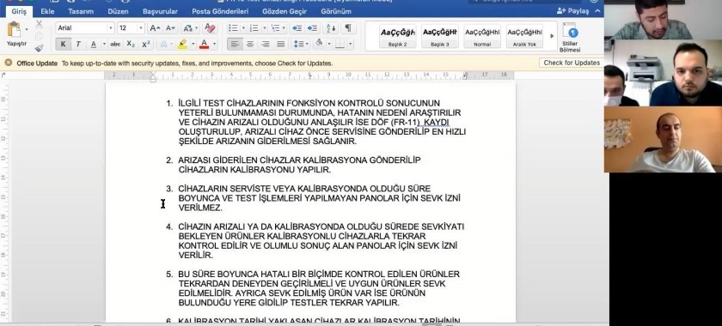Decrease font size with the A-down icon
This screenshot has height=326, width=722.
pyautogui.click(x=170, y=28)
